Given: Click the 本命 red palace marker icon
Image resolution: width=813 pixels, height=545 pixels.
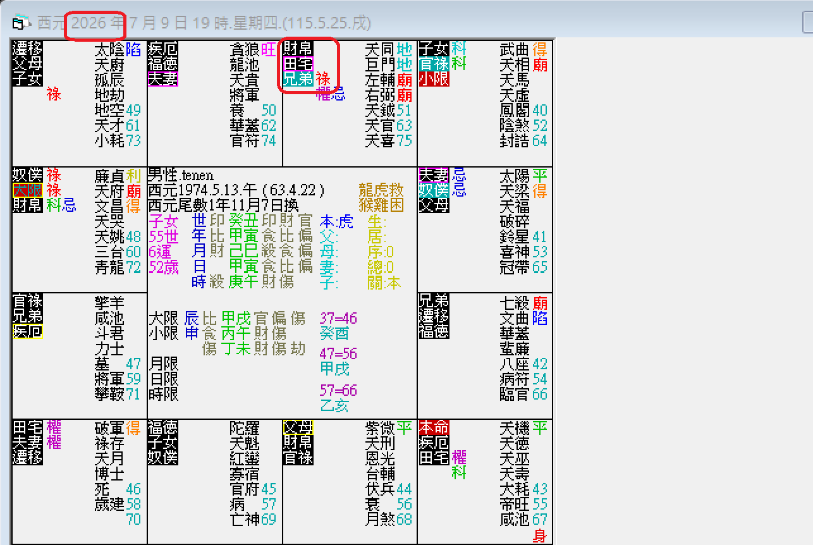Looking at the screenshot, I should (x=435, y=427).
